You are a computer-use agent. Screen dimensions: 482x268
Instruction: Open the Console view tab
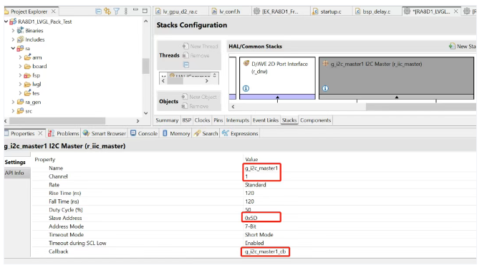click(144, 133)
